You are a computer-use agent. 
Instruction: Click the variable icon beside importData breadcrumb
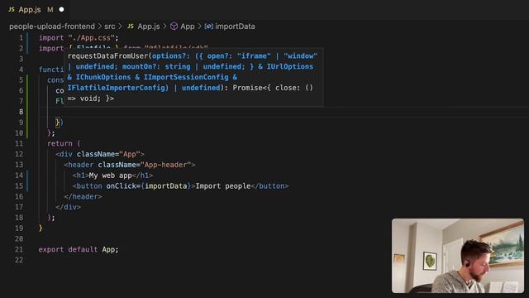point(208,26)
